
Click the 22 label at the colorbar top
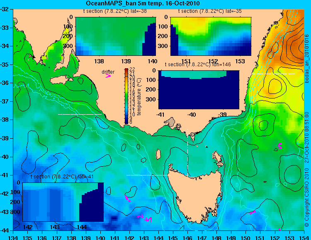coord(132,69)
